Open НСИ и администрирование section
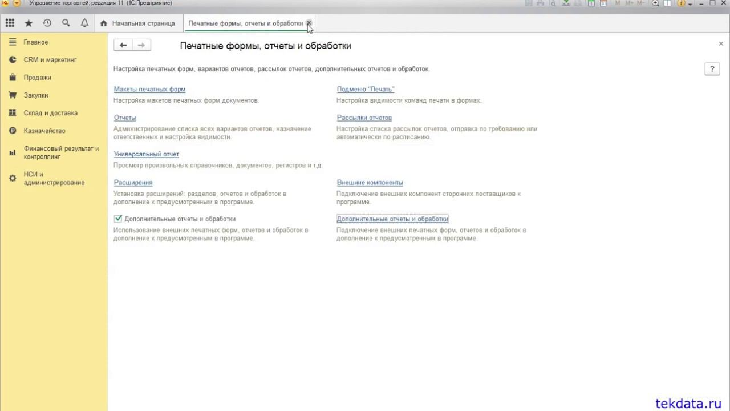 pos(54,179)
